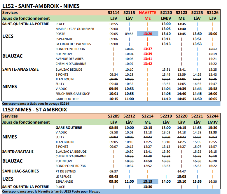Click the 15:08 Le Refuge time
Image resolution: width=227 pixels, height=194 pixels.
click(181, 177)
